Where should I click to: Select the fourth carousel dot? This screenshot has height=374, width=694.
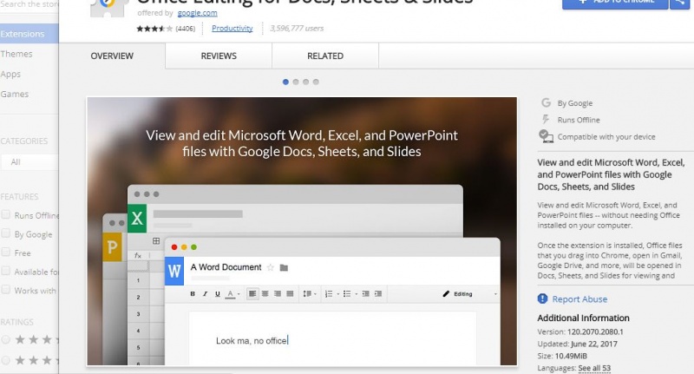(x=316, y=82)
